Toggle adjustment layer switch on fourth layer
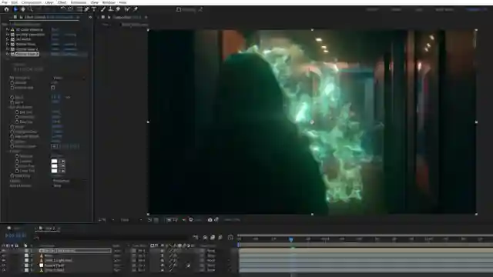This screenshot has width=493, height=277. coord(188,265)
